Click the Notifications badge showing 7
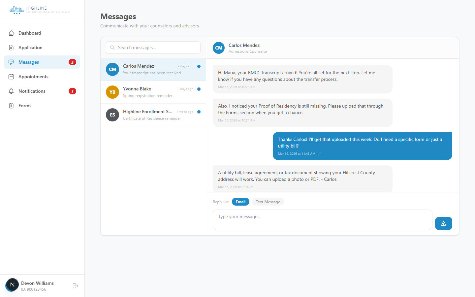Image resolution: width=475 pixels, height=297 pixels. pyautogui.click(x=72, y=91)
